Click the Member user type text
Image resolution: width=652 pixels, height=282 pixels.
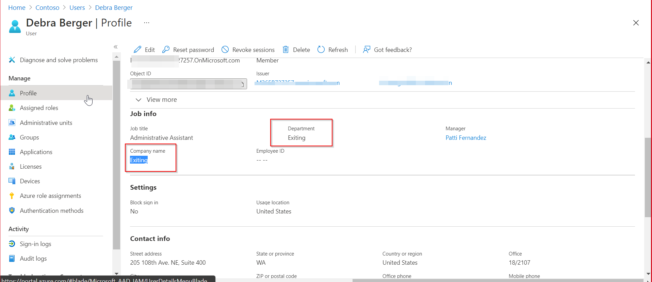(x=267, y=60)
